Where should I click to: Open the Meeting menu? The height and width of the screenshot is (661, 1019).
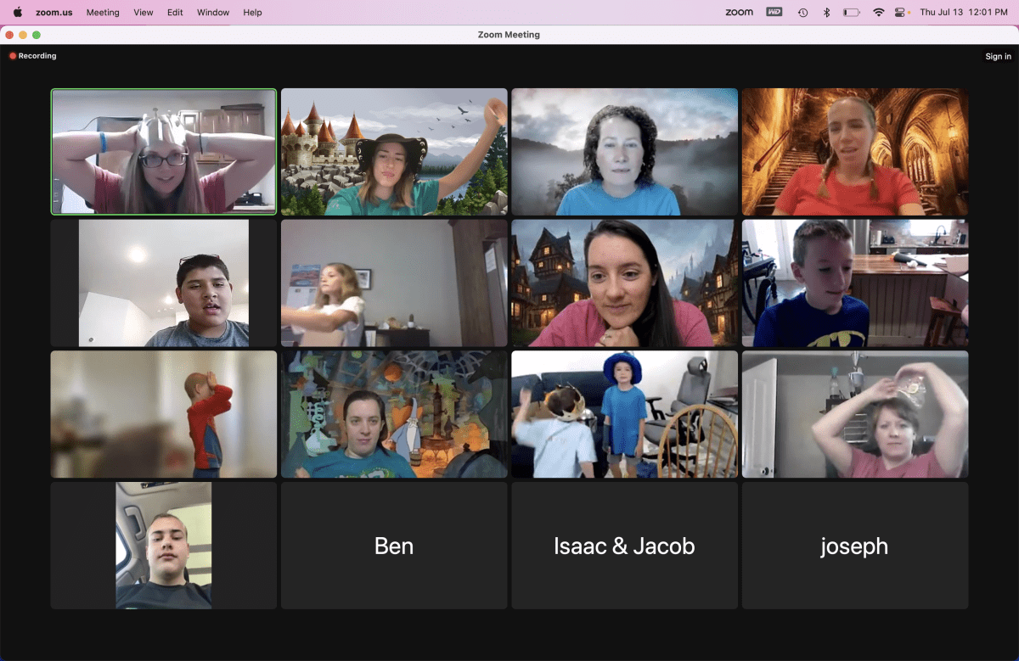click(x=103, y=12)
